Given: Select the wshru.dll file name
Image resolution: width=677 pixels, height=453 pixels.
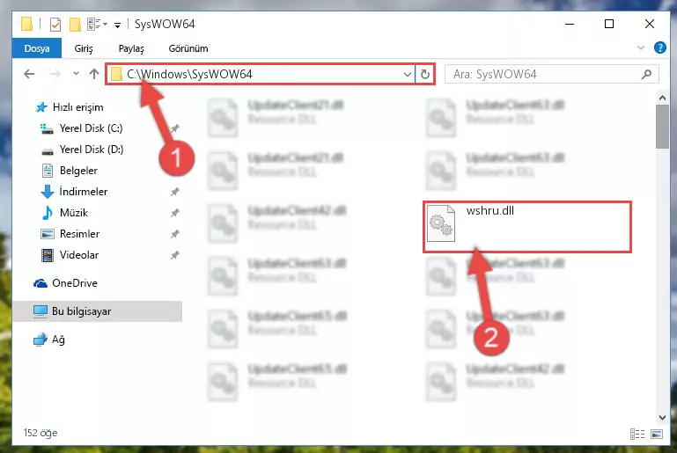Looking at the screenshot, I should click(490, 210).
